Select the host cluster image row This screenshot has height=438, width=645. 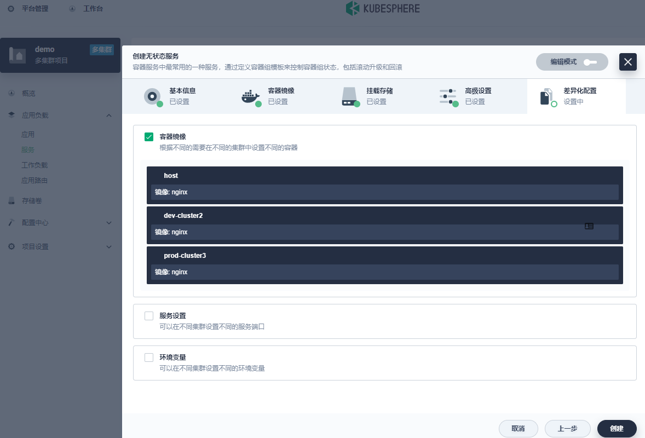click(x=384, y=192)
